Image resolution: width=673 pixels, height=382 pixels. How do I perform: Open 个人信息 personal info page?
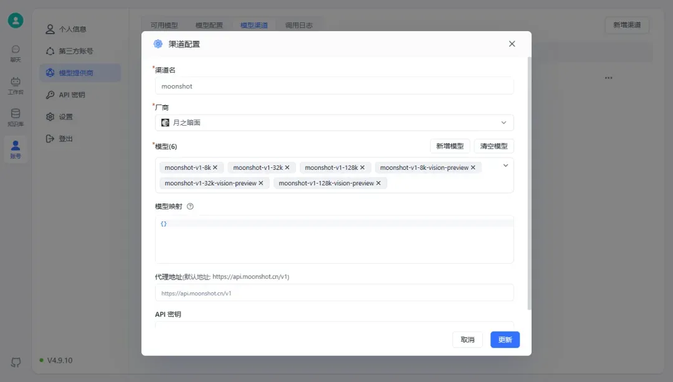80,29
